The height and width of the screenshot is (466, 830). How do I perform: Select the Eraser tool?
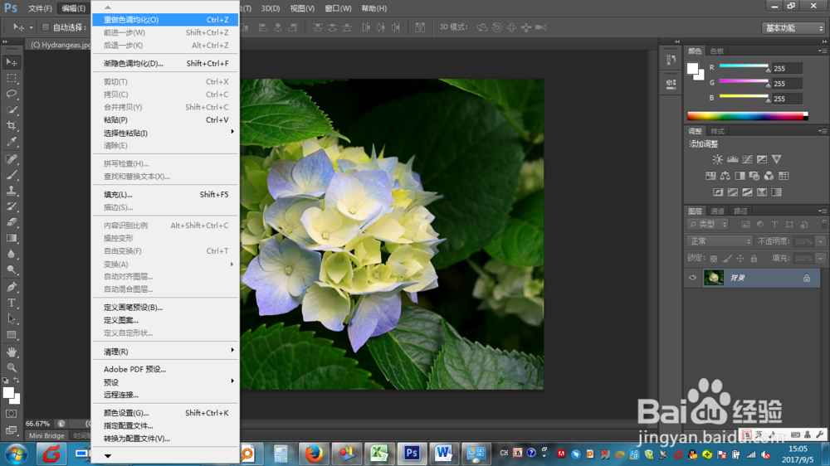tap(12, 223)
